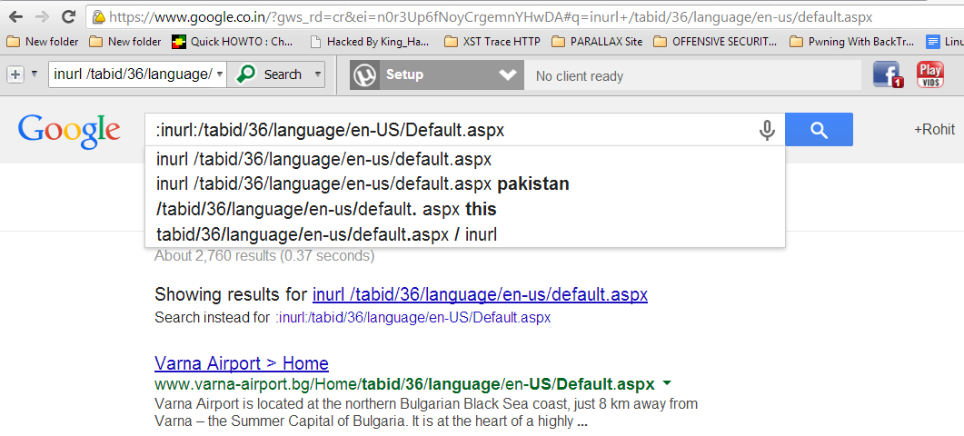Open the Quick HOWTO bookmark
Image resolution: width=964 pixels, height=436 pixels.
(233, 42)
